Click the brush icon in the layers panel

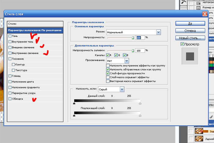(211, 117)
